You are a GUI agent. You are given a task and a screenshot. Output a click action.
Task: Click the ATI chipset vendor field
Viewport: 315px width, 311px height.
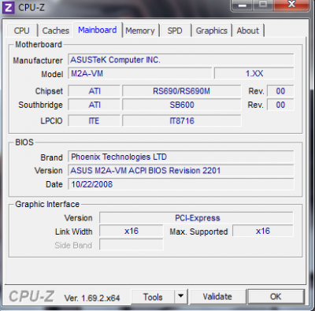coord(94,91)
